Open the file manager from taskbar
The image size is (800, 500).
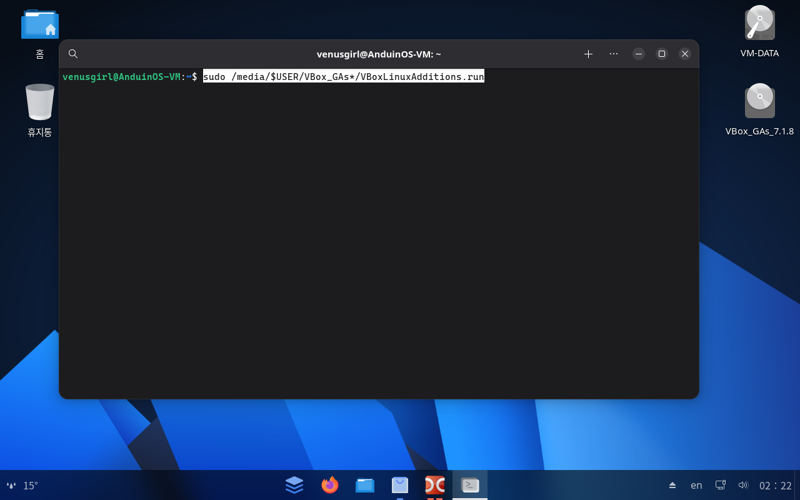[x=365, y=485]
